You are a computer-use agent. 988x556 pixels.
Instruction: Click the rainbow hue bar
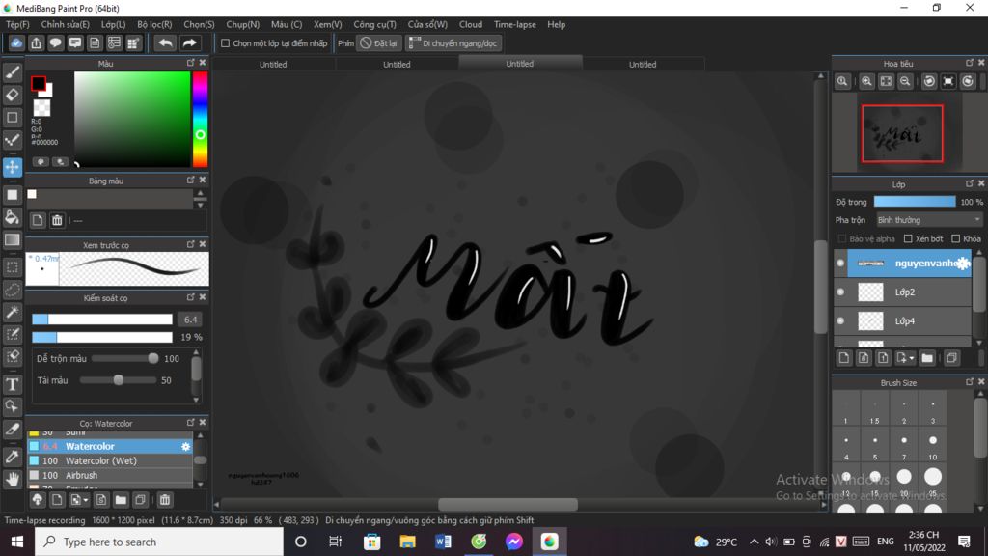[200, 119]
